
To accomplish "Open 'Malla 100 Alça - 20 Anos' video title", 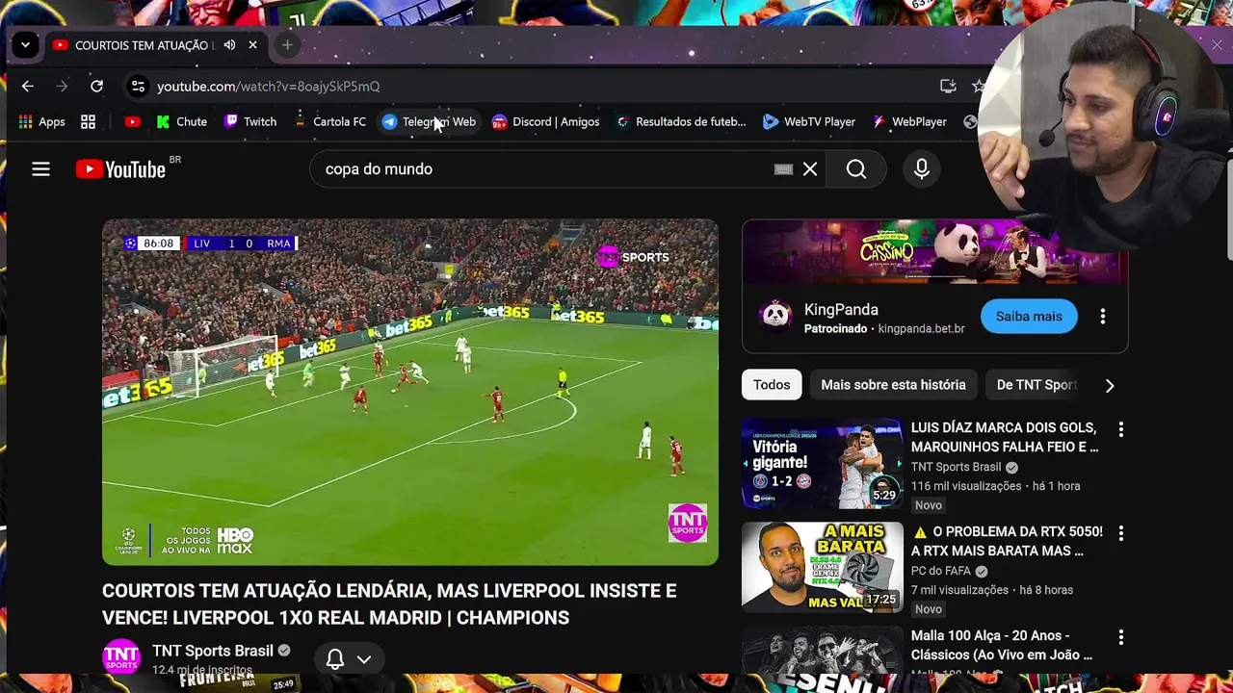I will click(x=1002, y=645).
